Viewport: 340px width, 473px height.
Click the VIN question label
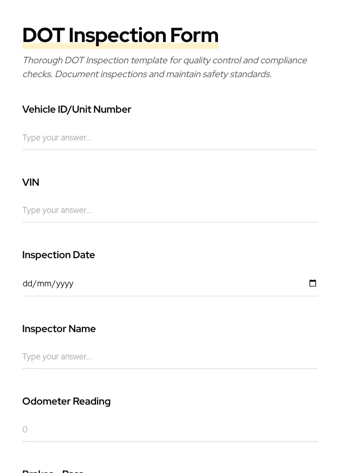pyautogui.click(x=30, y=182)
